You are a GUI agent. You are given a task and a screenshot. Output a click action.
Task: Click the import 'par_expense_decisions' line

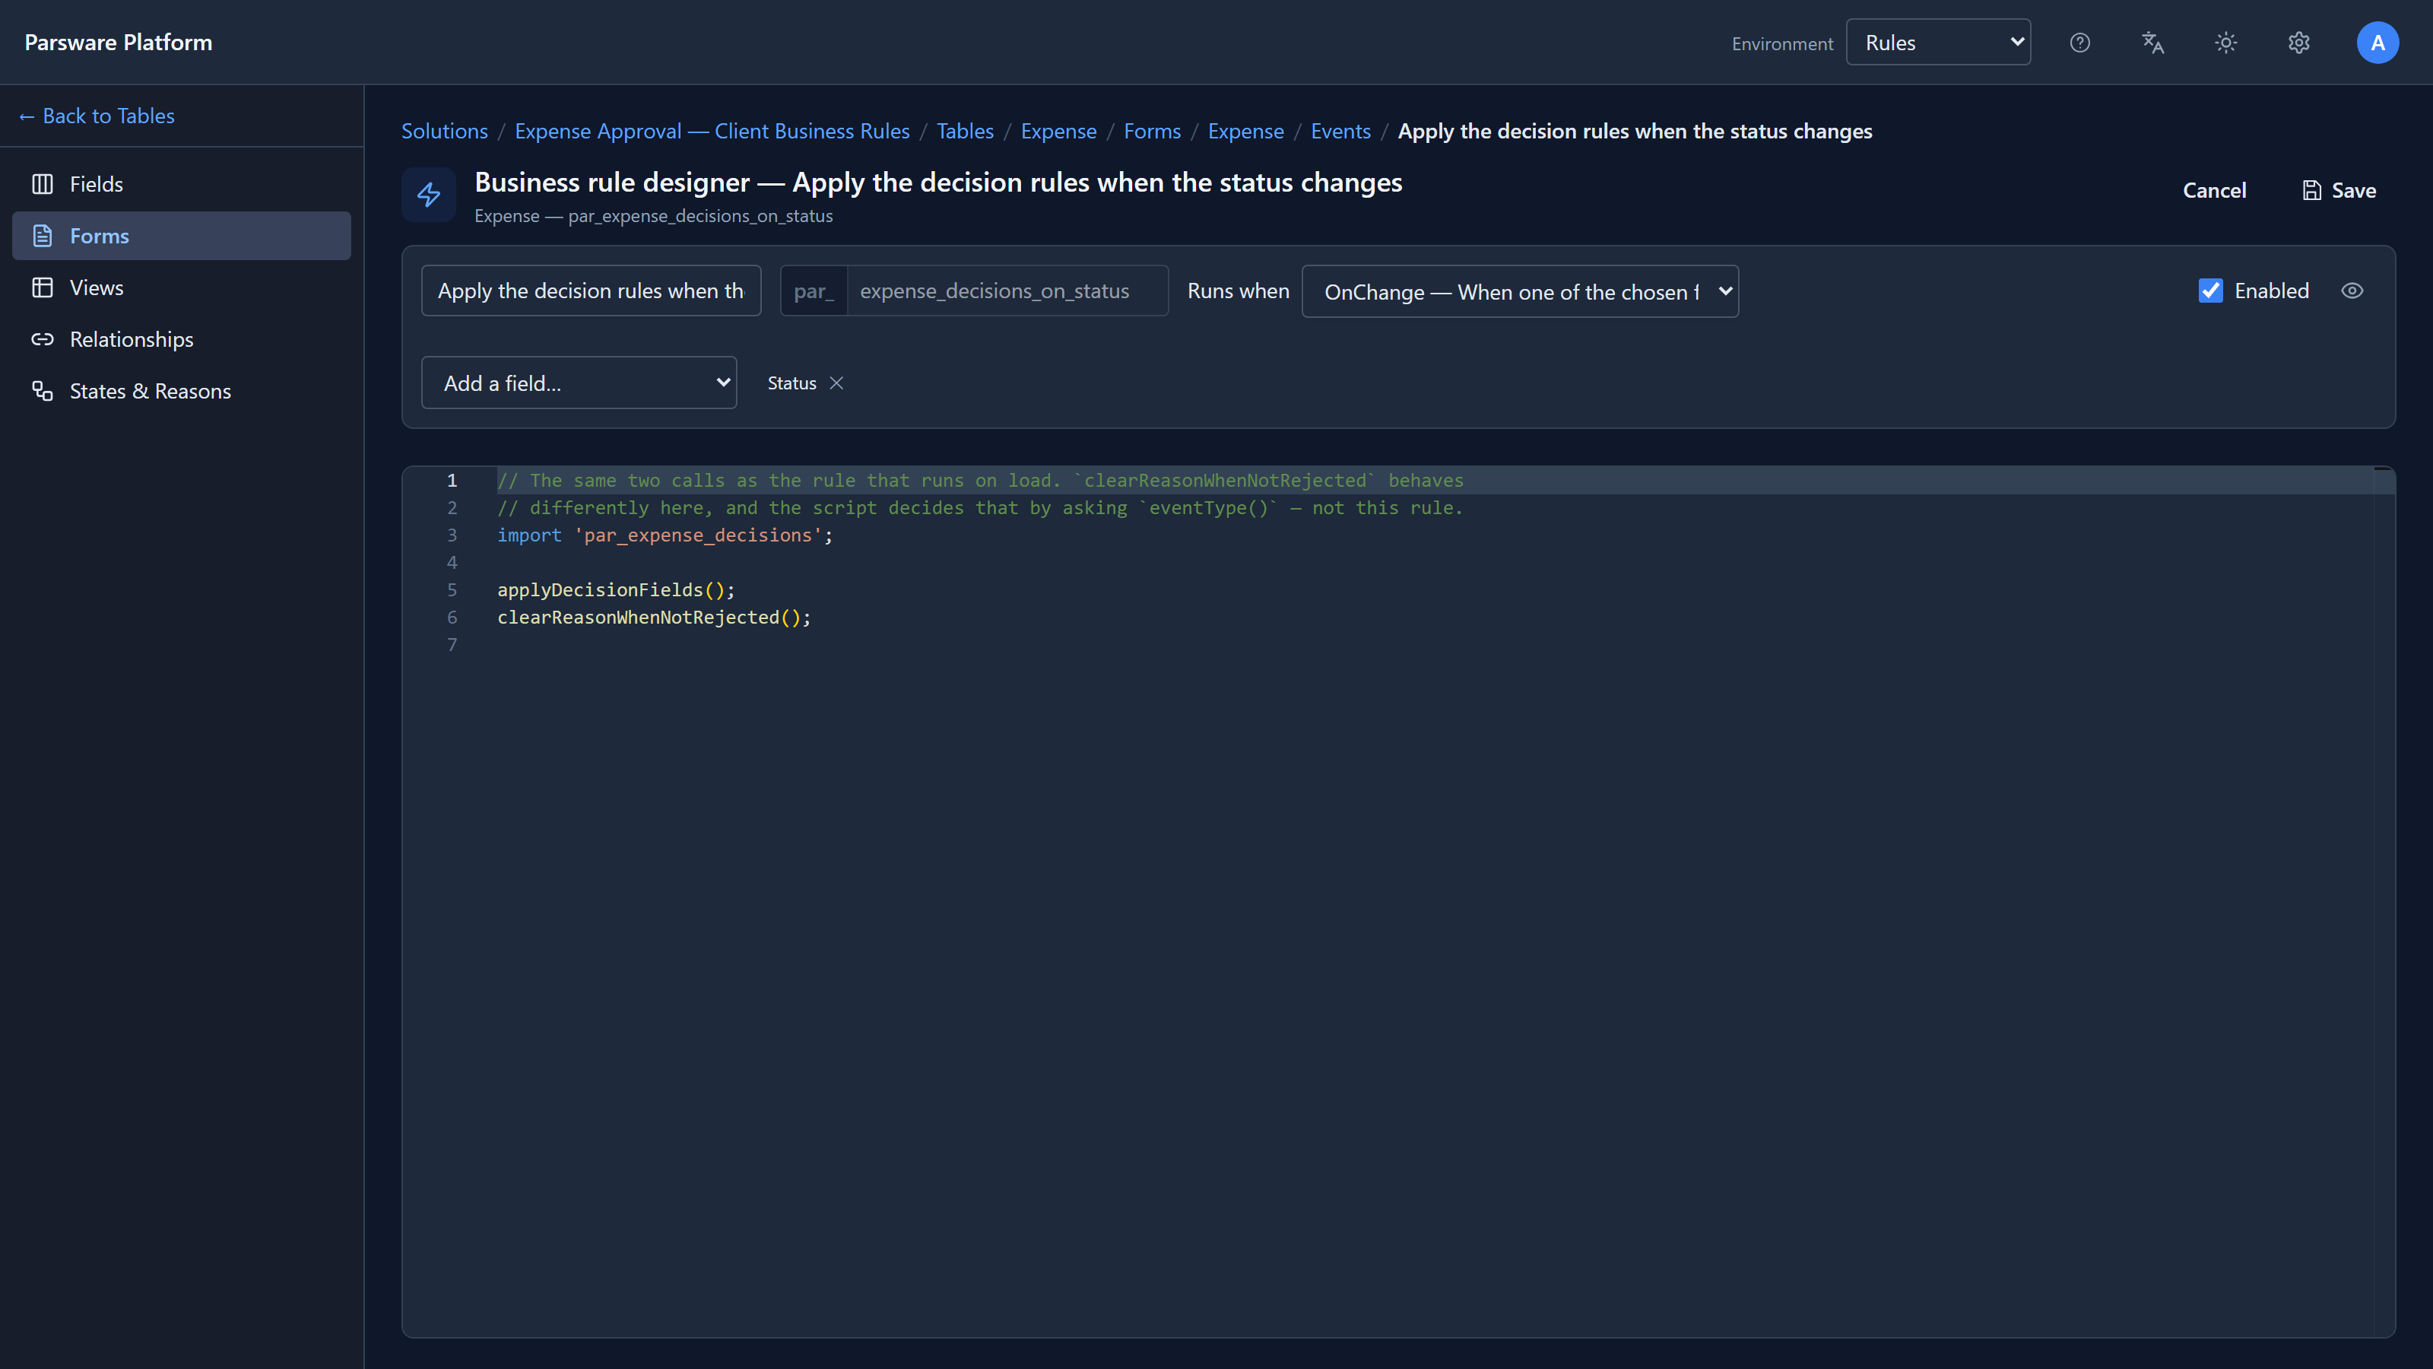tap(665, 535)
